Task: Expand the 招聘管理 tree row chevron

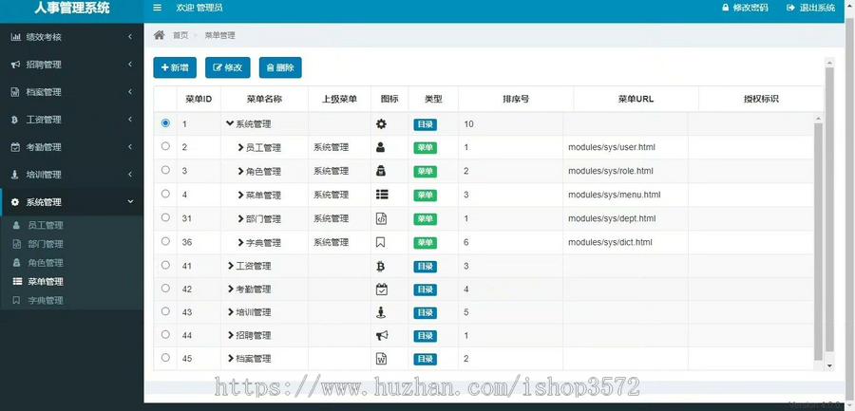Action: (x=231, y=335)
